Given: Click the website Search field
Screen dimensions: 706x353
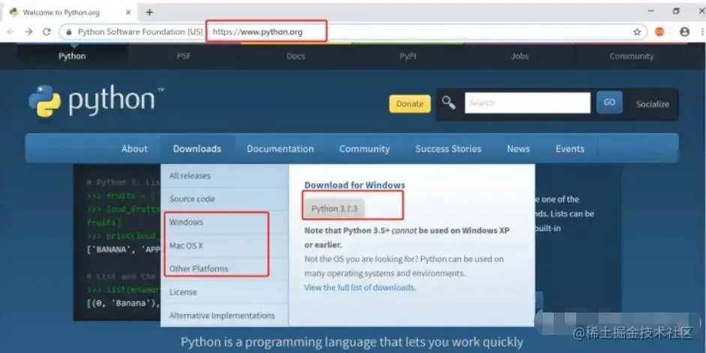Looking at the screenshot, I should (527, 103).
